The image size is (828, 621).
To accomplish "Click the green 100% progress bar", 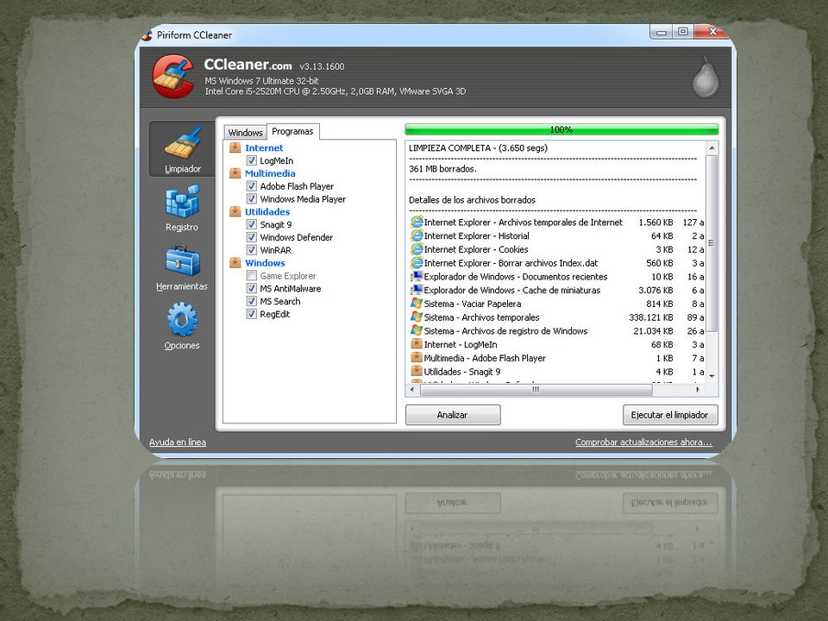I will pos(561,129).
